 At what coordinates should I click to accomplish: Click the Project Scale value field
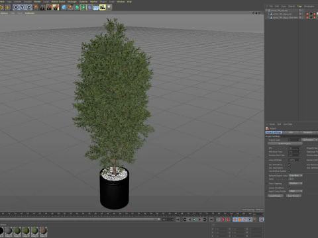click(295, 140)
